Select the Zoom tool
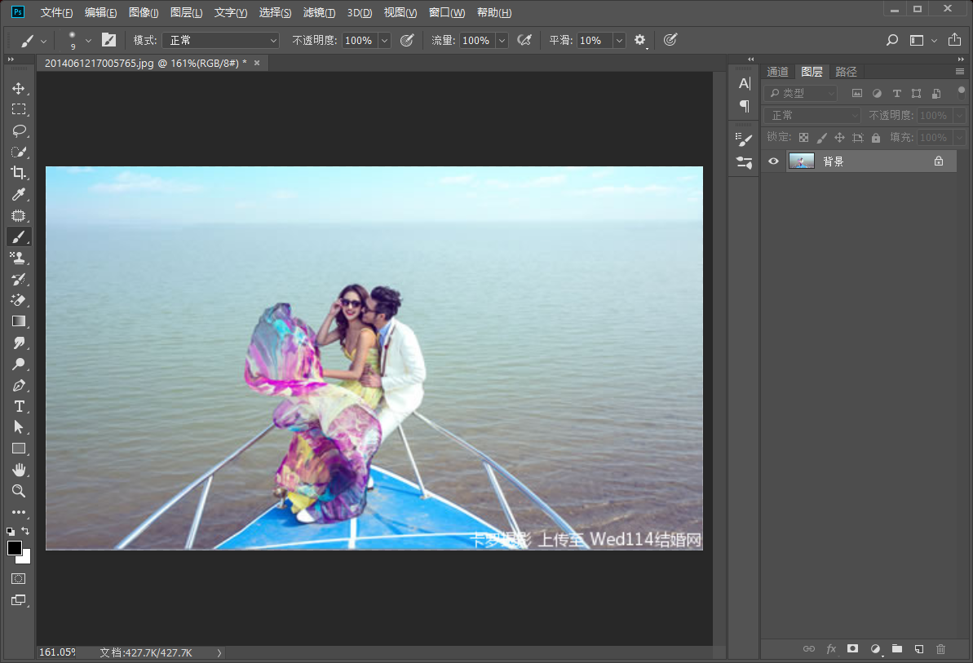973x663 pixels. pyautogui.click(x=19, y=491)
